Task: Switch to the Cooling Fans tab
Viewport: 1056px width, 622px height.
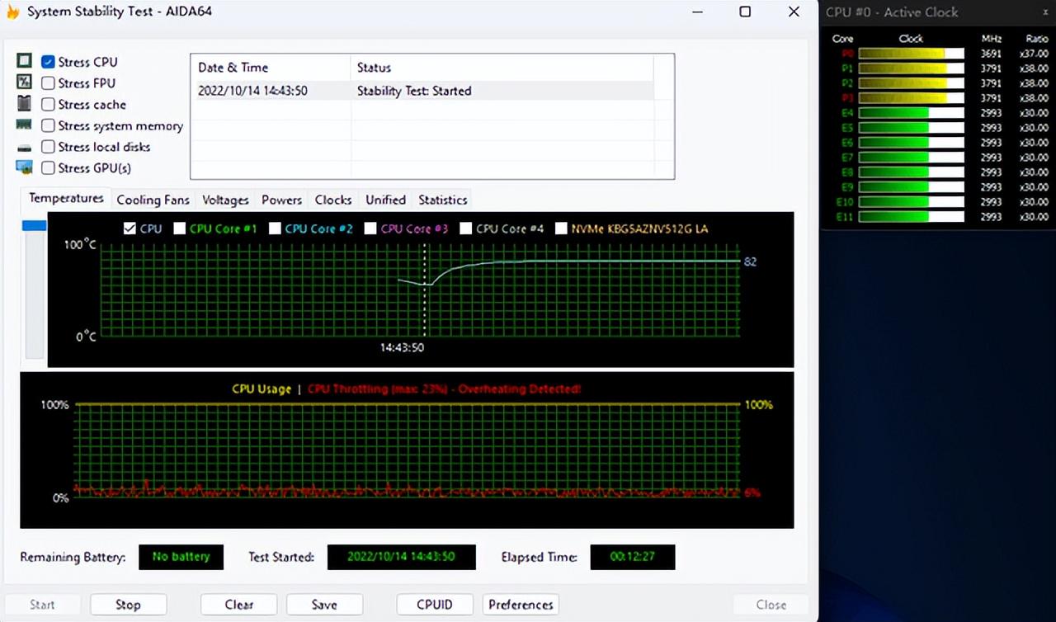Action: tap(153, 200)
